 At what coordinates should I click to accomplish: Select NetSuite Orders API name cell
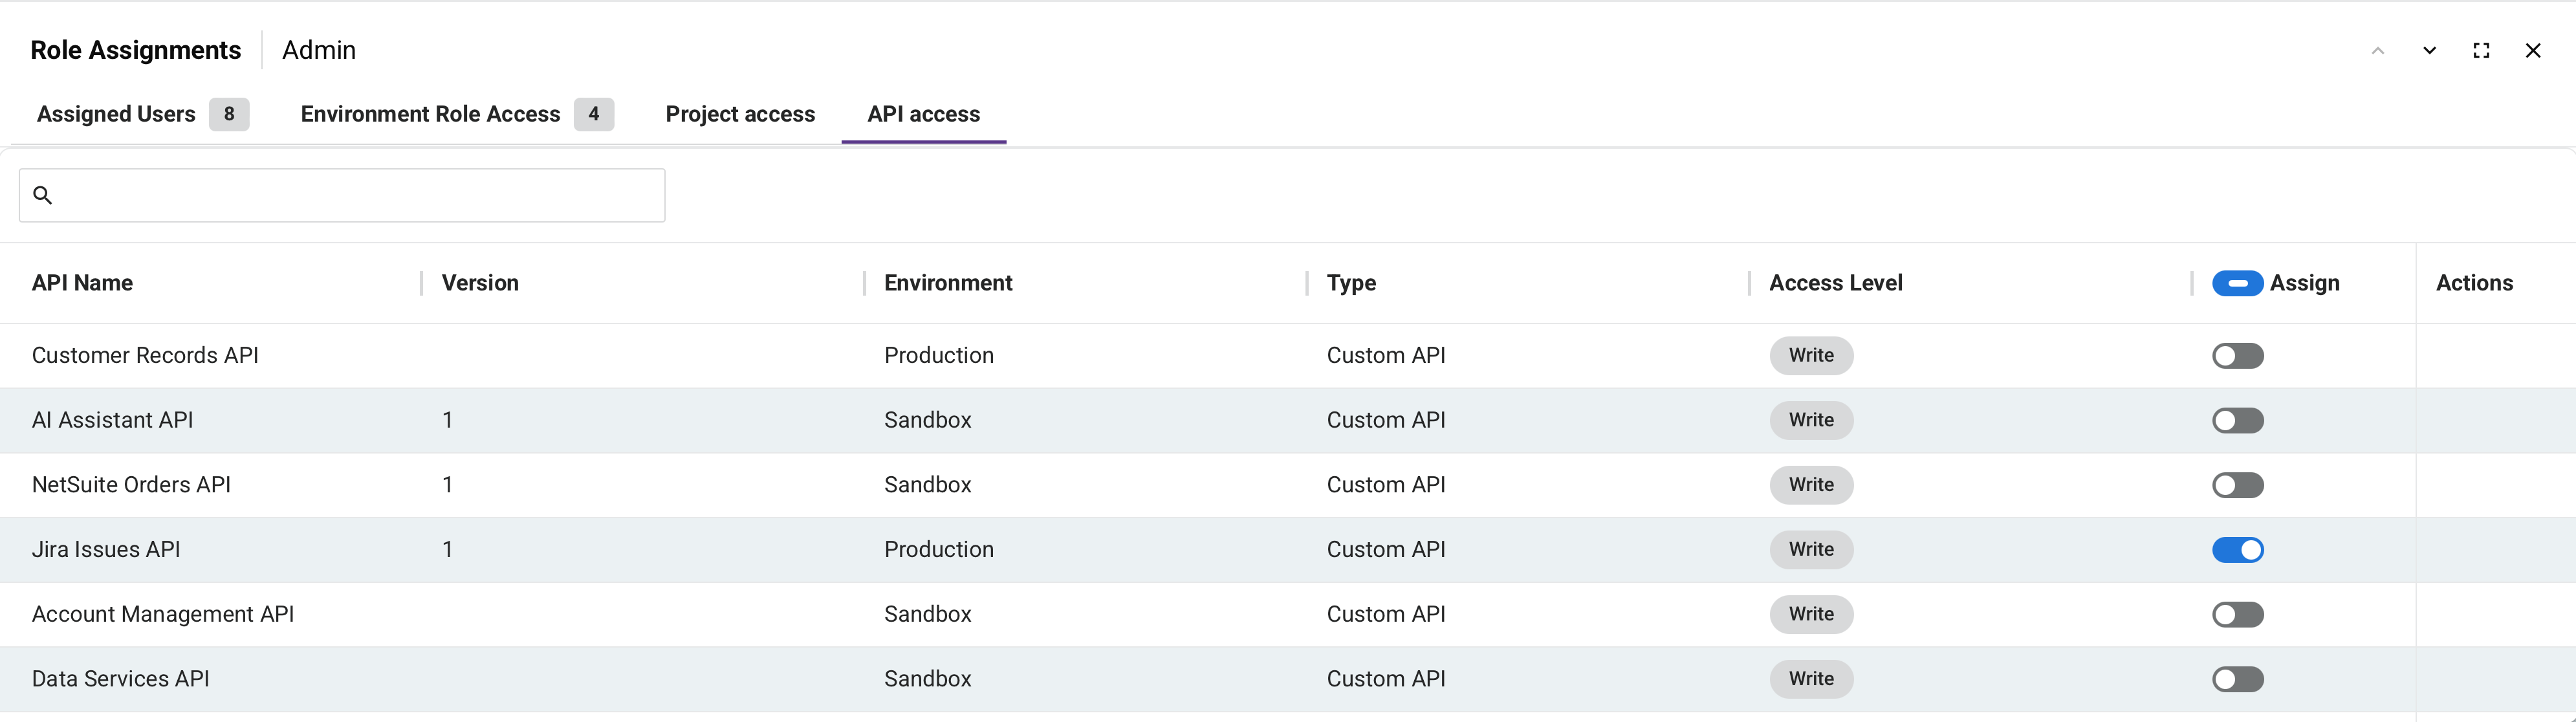click(131, 485)
